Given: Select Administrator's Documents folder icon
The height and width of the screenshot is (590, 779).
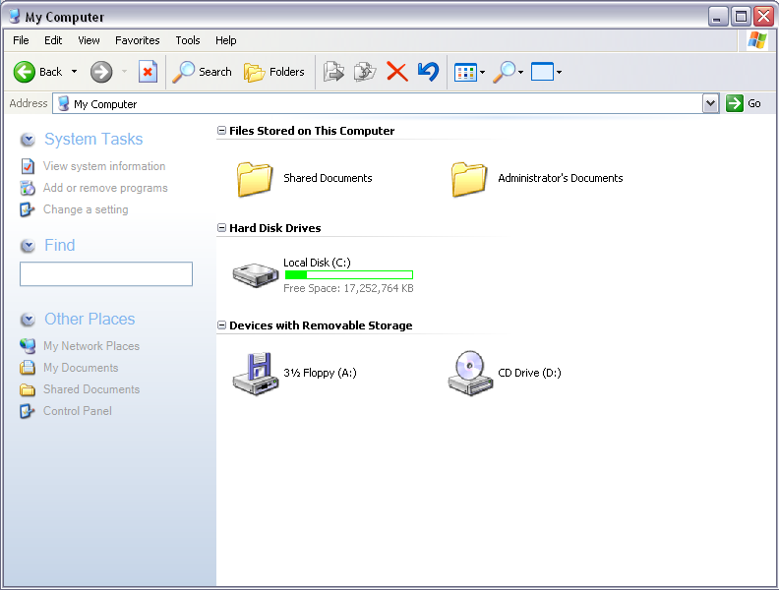Looking at the screenshot, I should [469, 179].
